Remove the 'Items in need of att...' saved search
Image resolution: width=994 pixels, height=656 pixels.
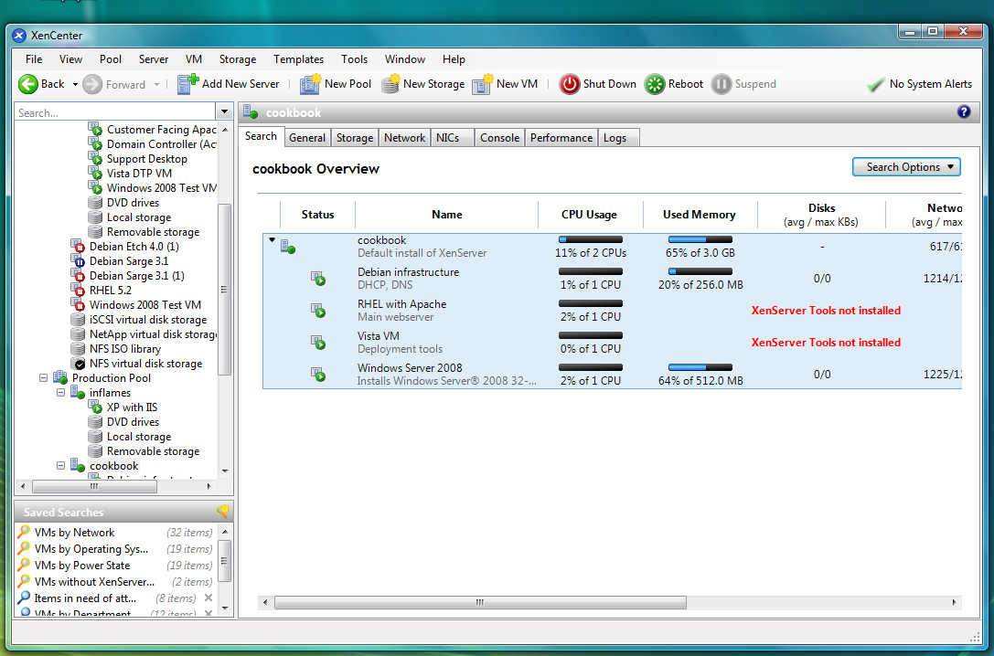tap(208, 598)
